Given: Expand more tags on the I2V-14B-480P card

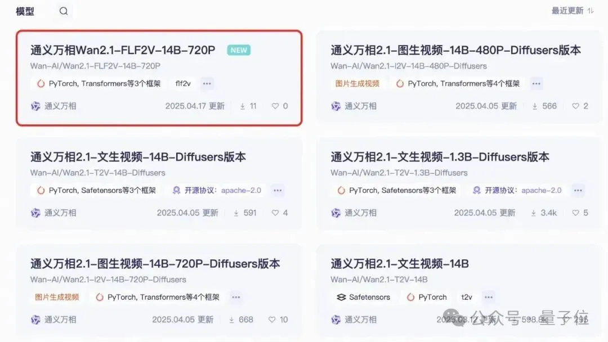Looking at the screenshot, I should click(537, 84).
